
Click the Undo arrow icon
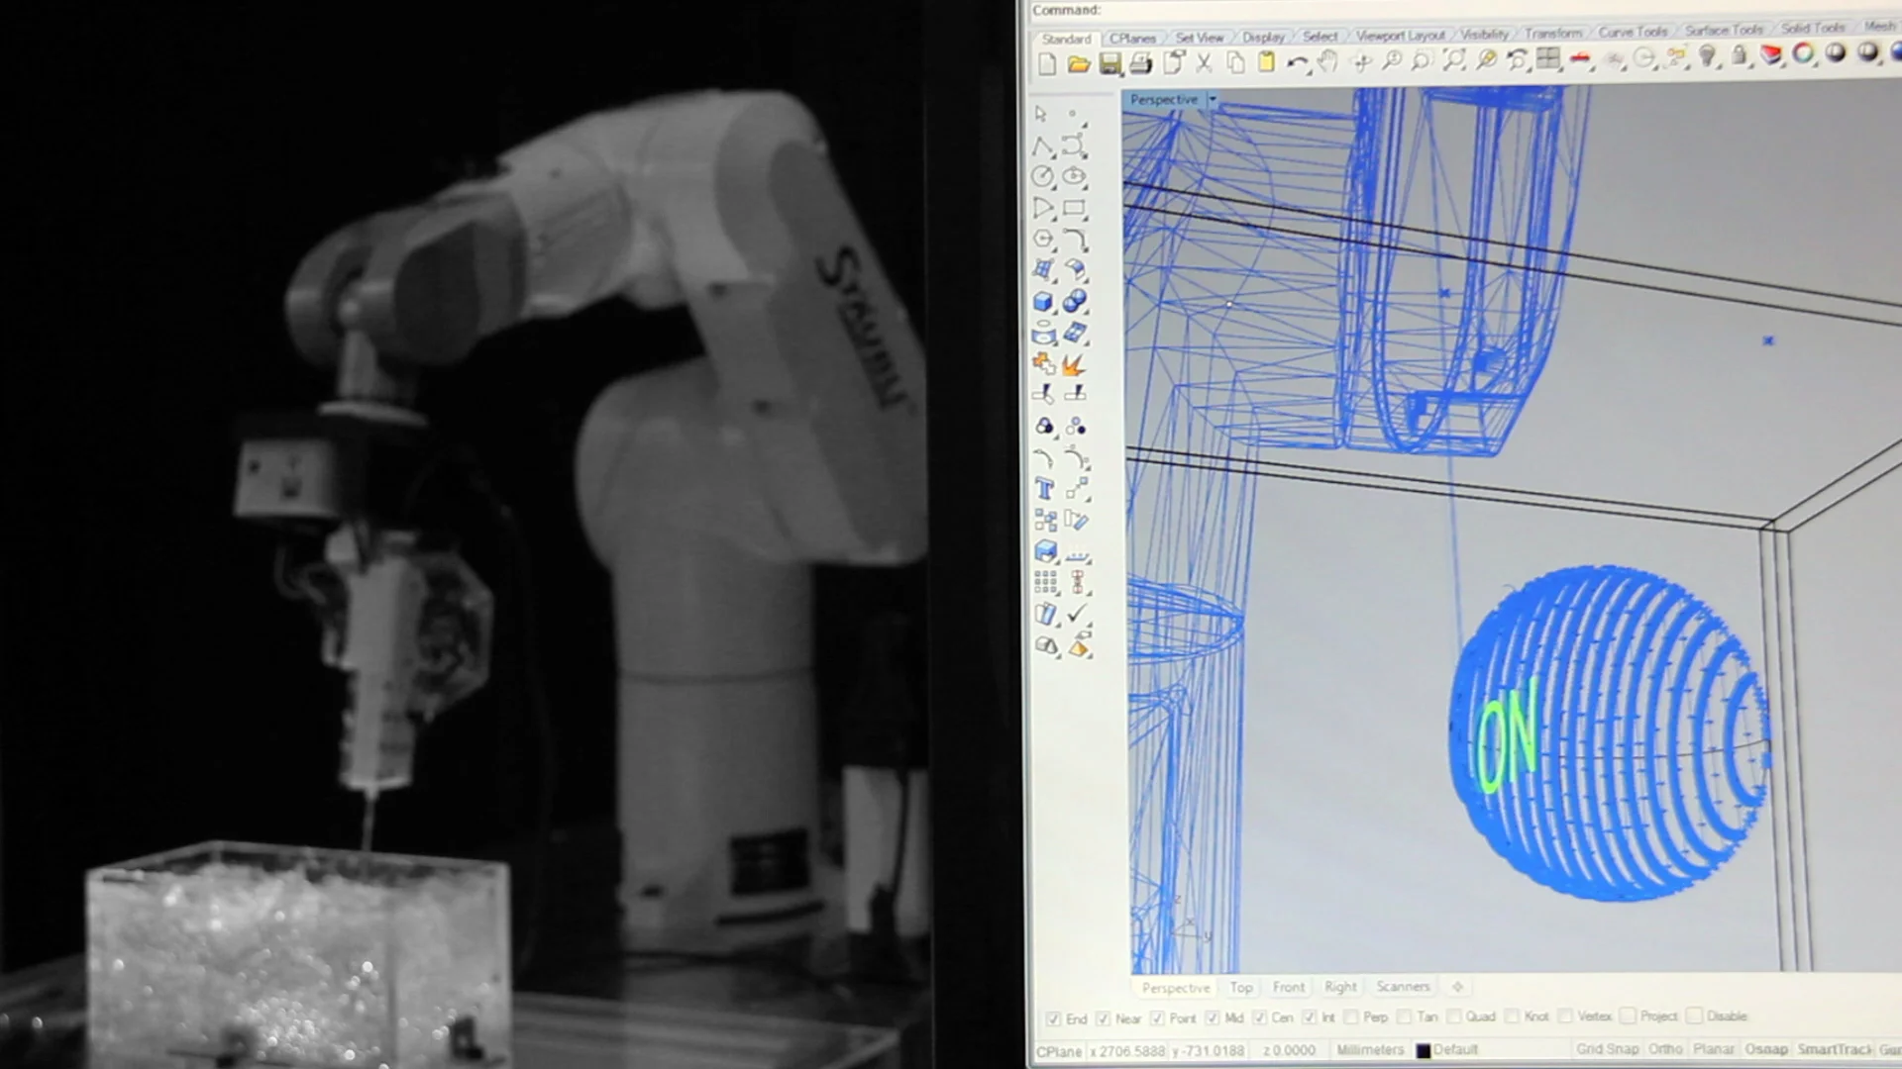pyautogui.click(x=1297, y=63)
